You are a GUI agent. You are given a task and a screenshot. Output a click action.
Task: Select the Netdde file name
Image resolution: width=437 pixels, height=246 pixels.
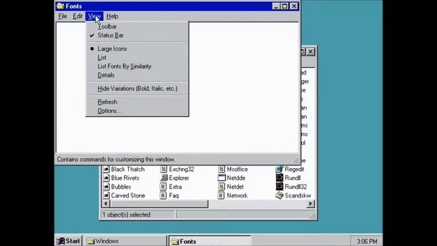[236, 178]
